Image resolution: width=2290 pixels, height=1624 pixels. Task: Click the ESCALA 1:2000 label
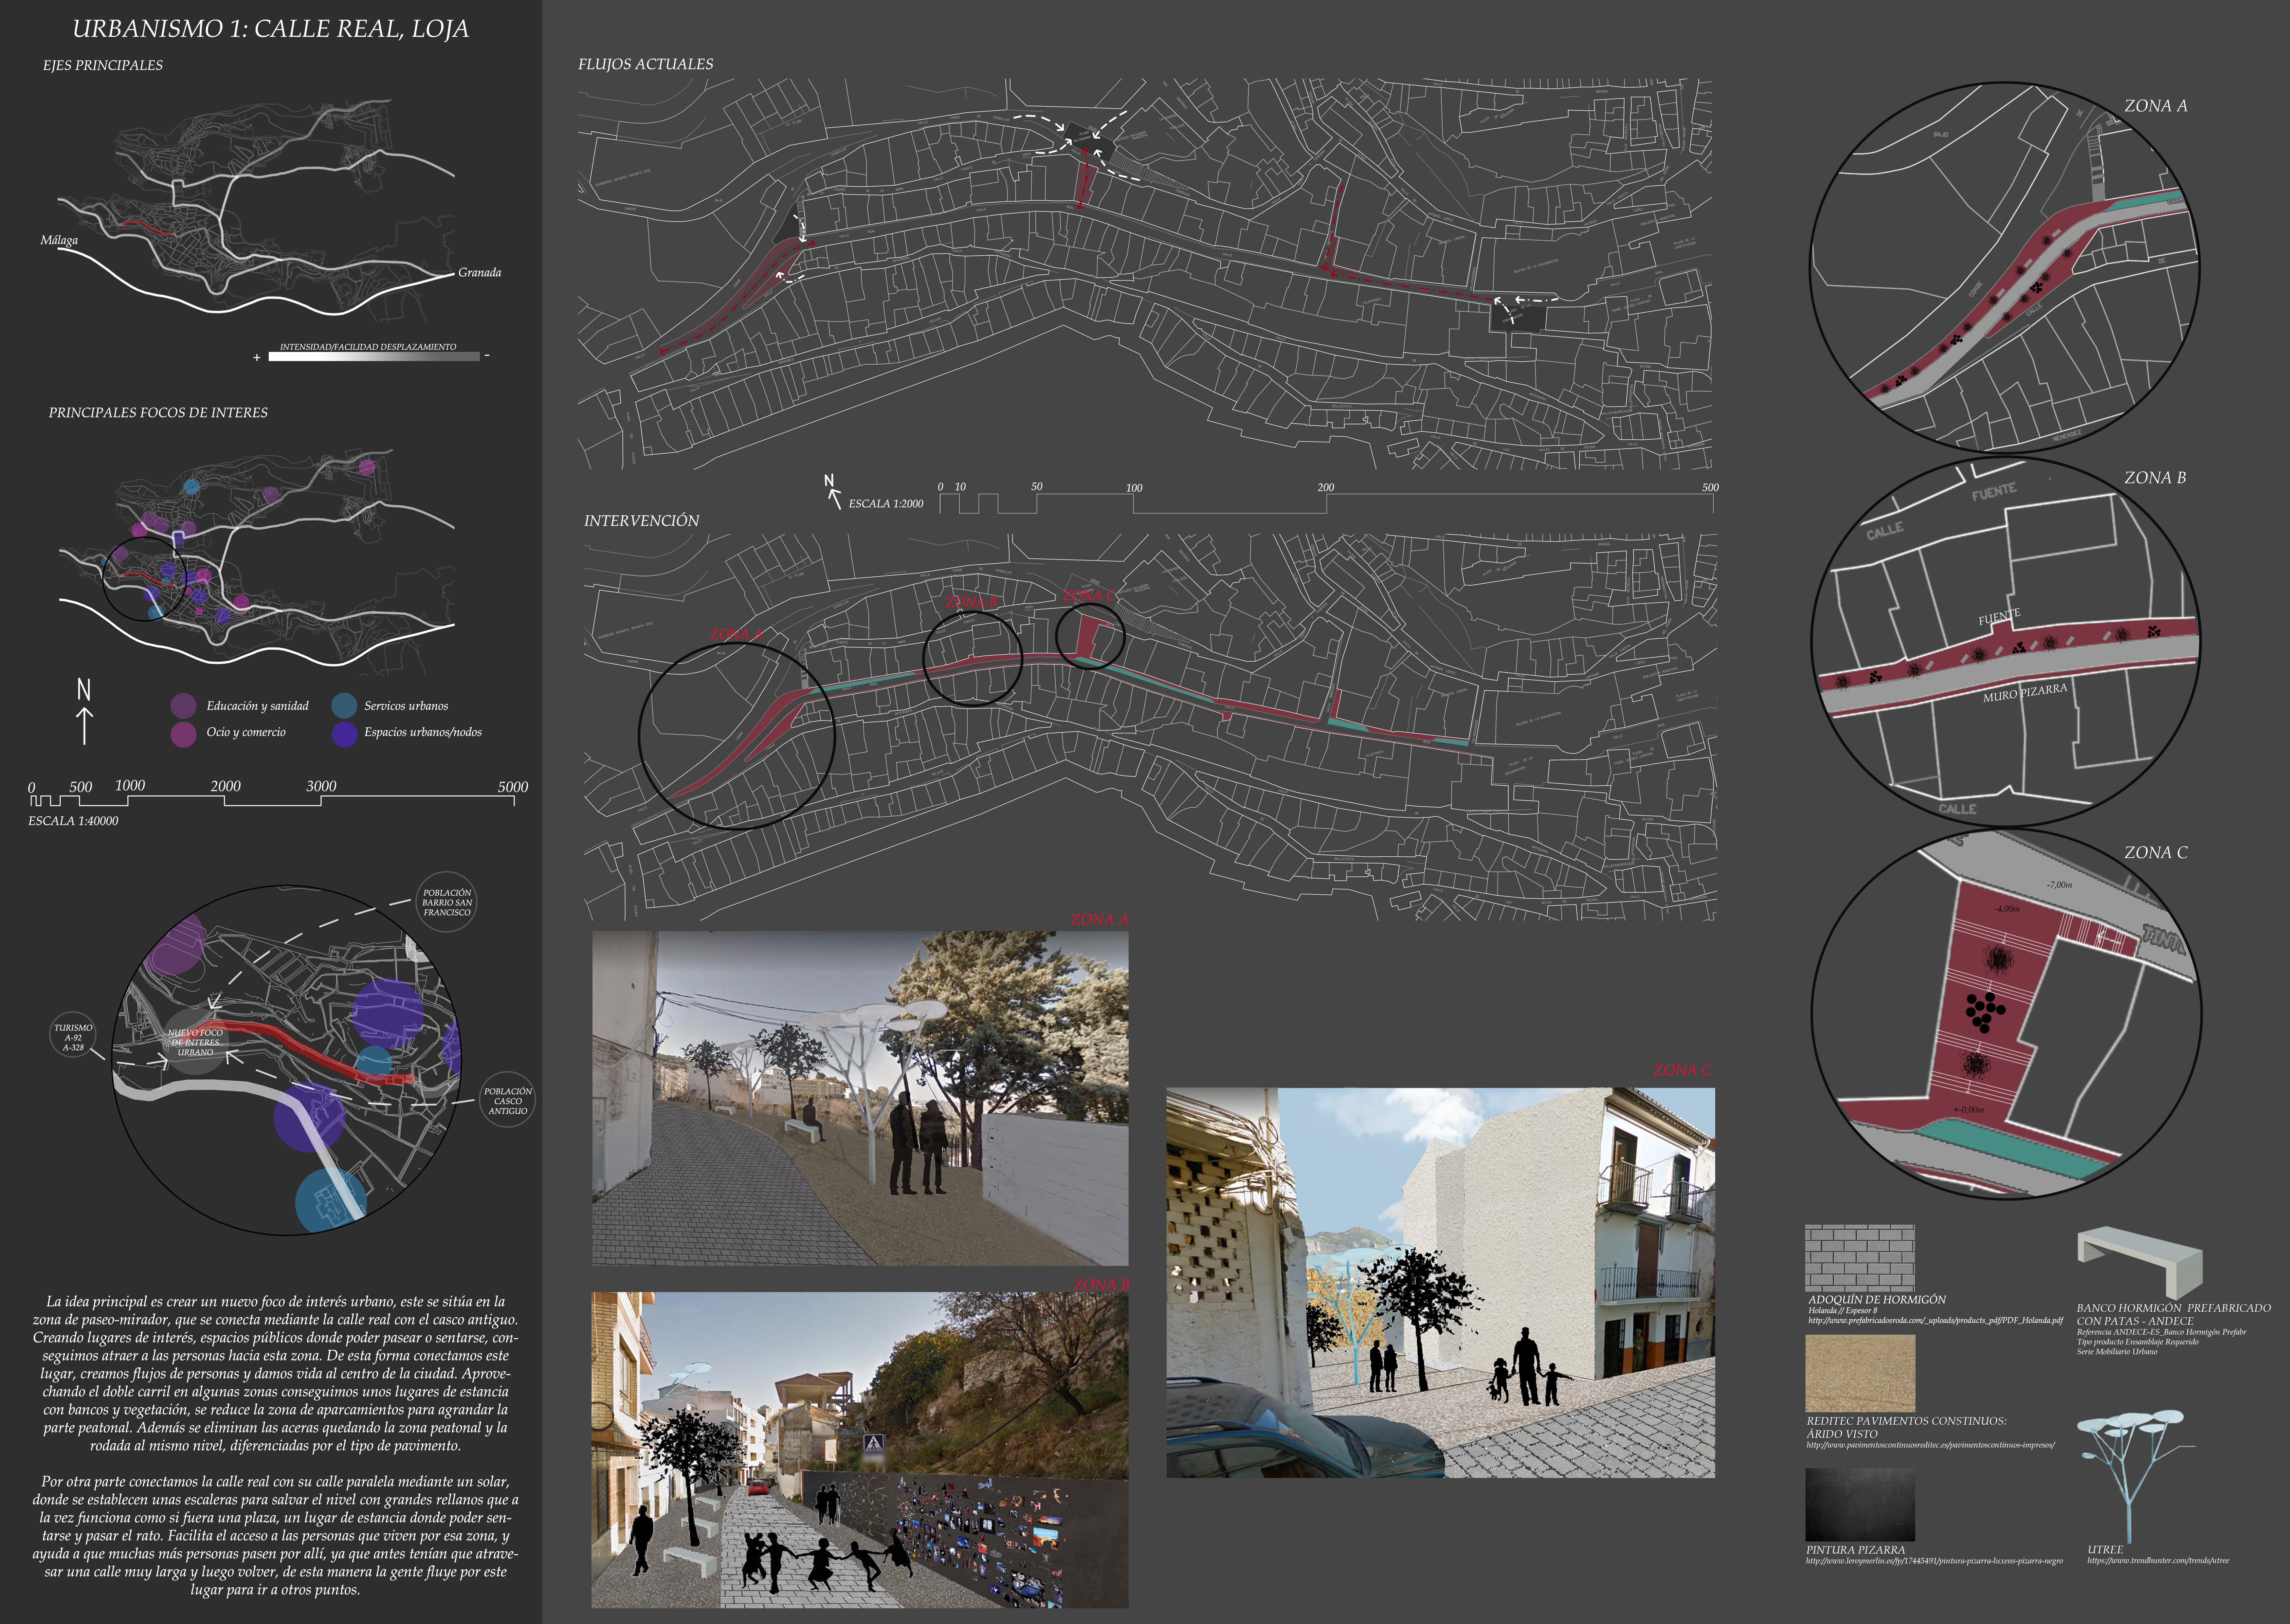coord(886,504)
